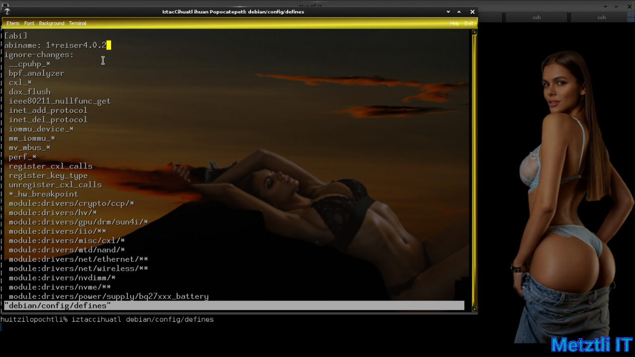This screenshot has height=357, width=635.
Task: Click the bpf_analyzer entry
Action: [36, 73]
